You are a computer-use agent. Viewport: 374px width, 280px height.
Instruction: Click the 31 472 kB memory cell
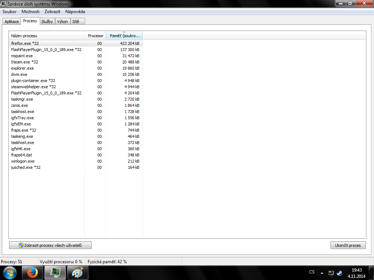(x=131, y=56)
